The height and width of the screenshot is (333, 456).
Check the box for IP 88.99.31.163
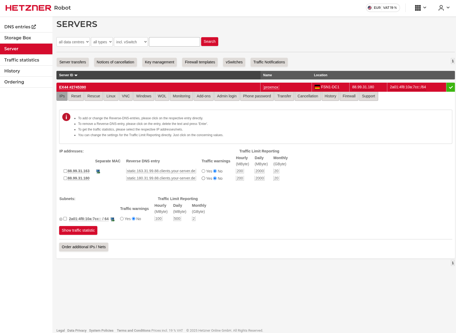click(65, 171)
